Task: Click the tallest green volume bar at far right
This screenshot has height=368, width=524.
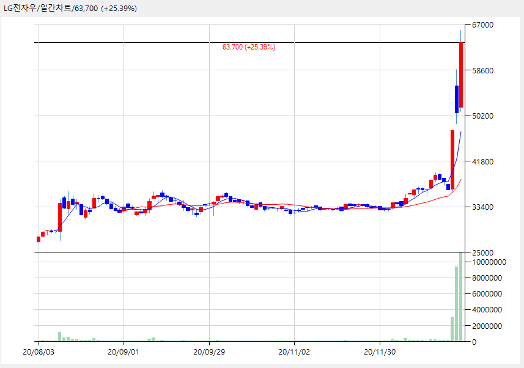Action: point(461,297)
